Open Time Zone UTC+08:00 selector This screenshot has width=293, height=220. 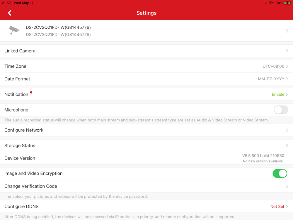(x=275, y=66)
